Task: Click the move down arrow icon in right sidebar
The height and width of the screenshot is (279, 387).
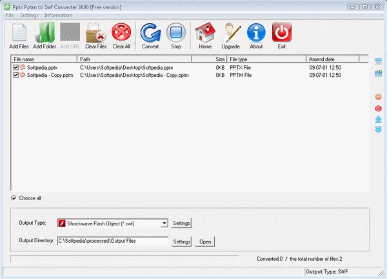Action: [x=378, y=130]
